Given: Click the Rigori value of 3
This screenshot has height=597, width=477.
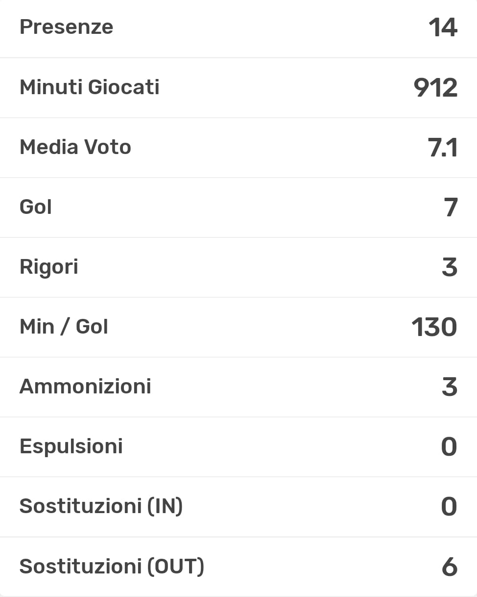Looking at the screenshot, I should (x=449, y=267).
